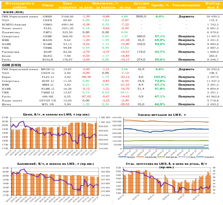
Task: Select the 'за день' subheader
Action: pos(86,7)
